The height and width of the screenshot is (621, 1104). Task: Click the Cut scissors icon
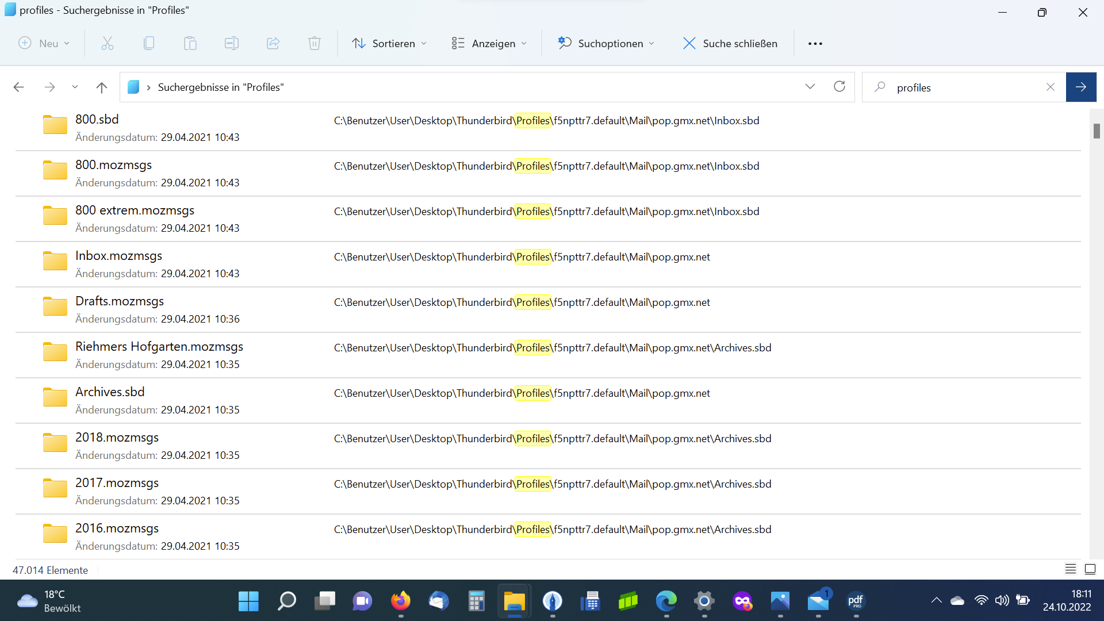108,43
